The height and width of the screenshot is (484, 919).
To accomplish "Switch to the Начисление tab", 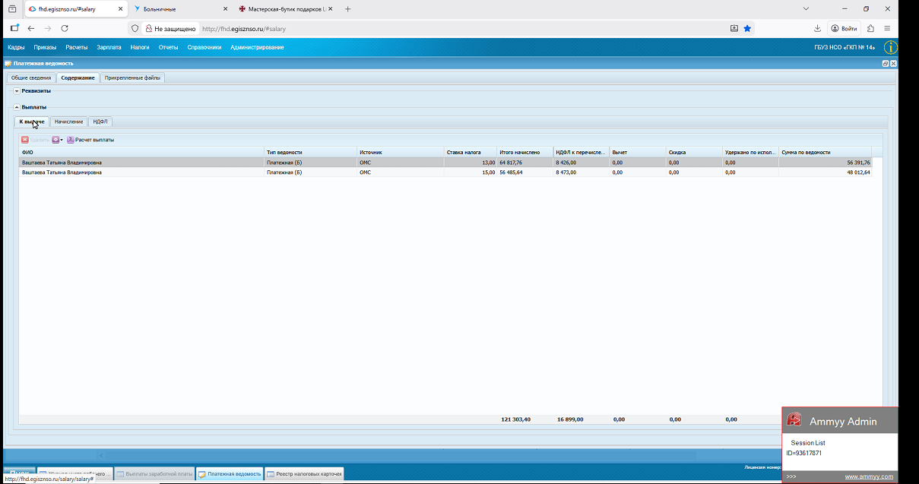I will (68, 122).
